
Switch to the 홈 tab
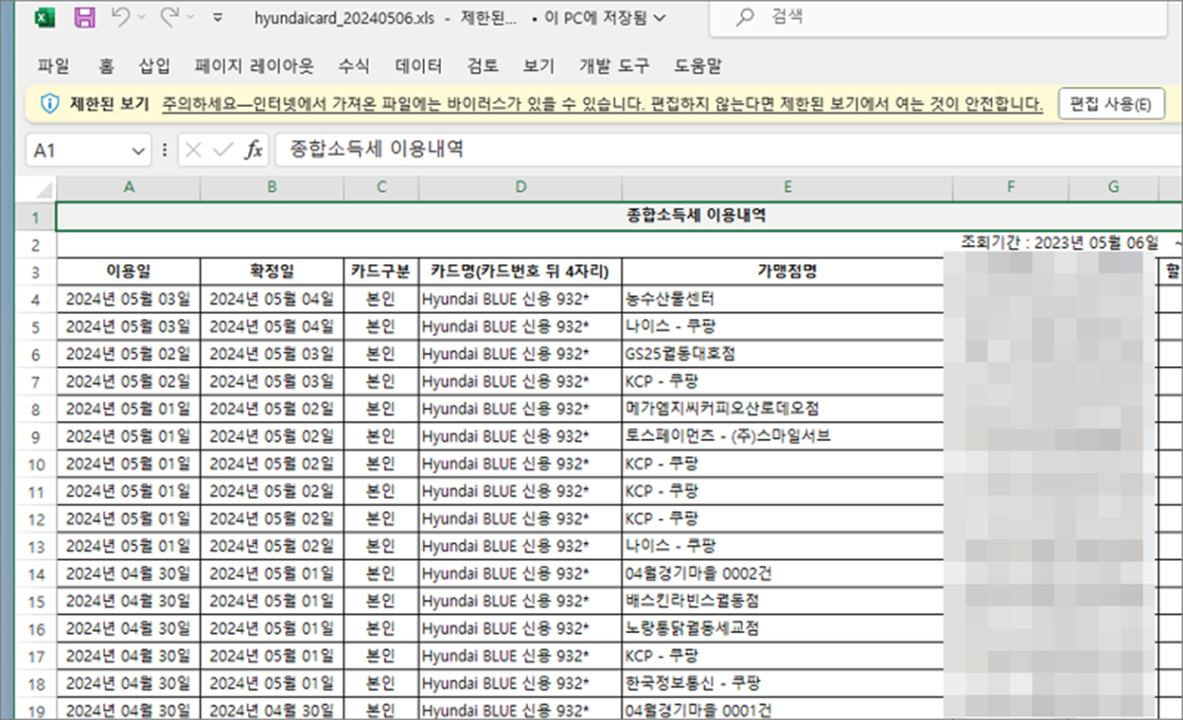point(106,65)
